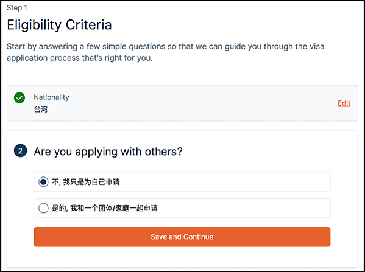This screenshot has width=365, height=272.
Task: Click the 不, 我只是为自己申请 option label text
Action: coord(86,182)
